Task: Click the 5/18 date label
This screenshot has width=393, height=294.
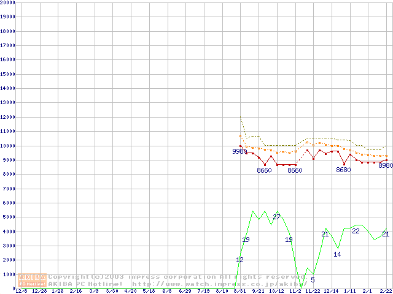Action: (149, 292)
